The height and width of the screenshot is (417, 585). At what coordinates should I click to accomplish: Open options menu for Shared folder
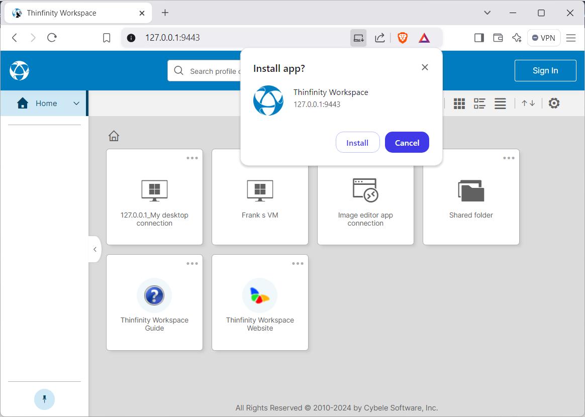(x=509, y=158)
